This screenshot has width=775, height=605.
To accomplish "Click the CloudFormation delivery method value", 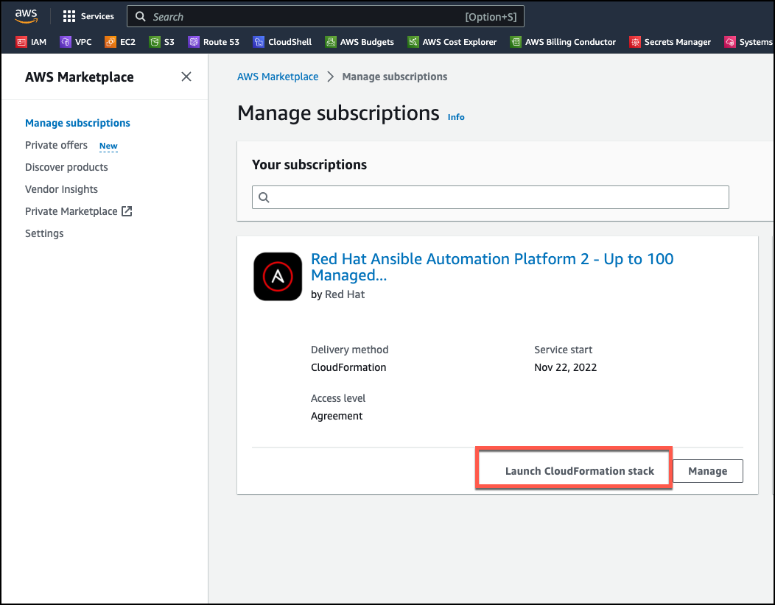I will coord(348,367).
